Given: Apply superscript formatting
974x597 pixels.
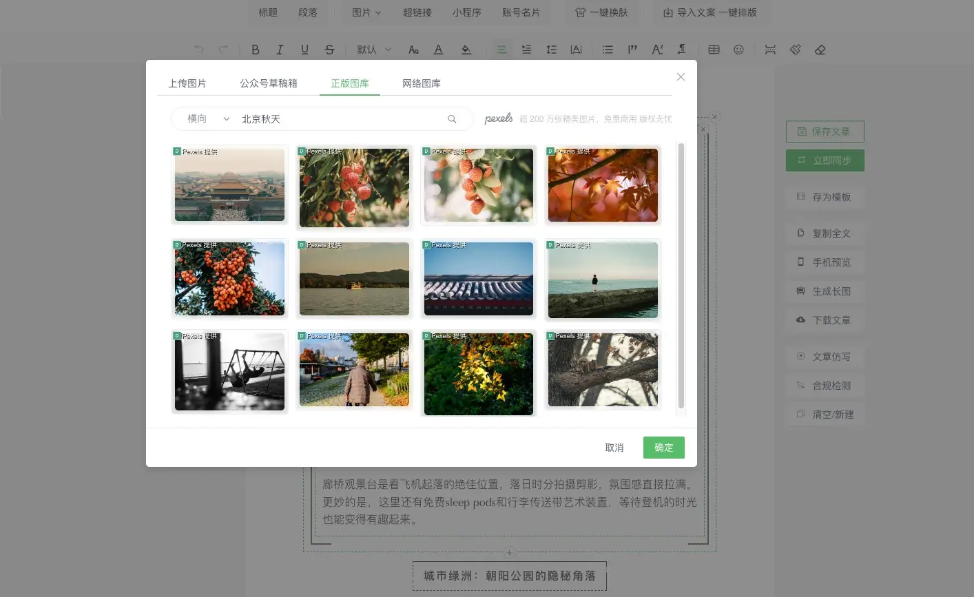Looking at the screenshot, I should pos(656,50).
